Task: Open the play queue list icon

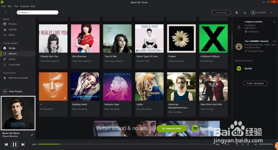Action: click(x=237, y=144)
